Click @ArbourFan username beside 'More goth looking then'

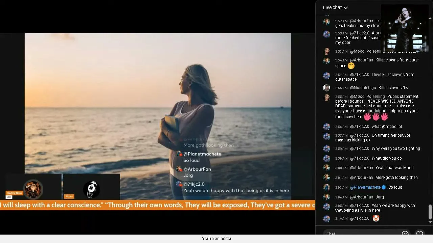pyautogui.click(x=362, y=178)
